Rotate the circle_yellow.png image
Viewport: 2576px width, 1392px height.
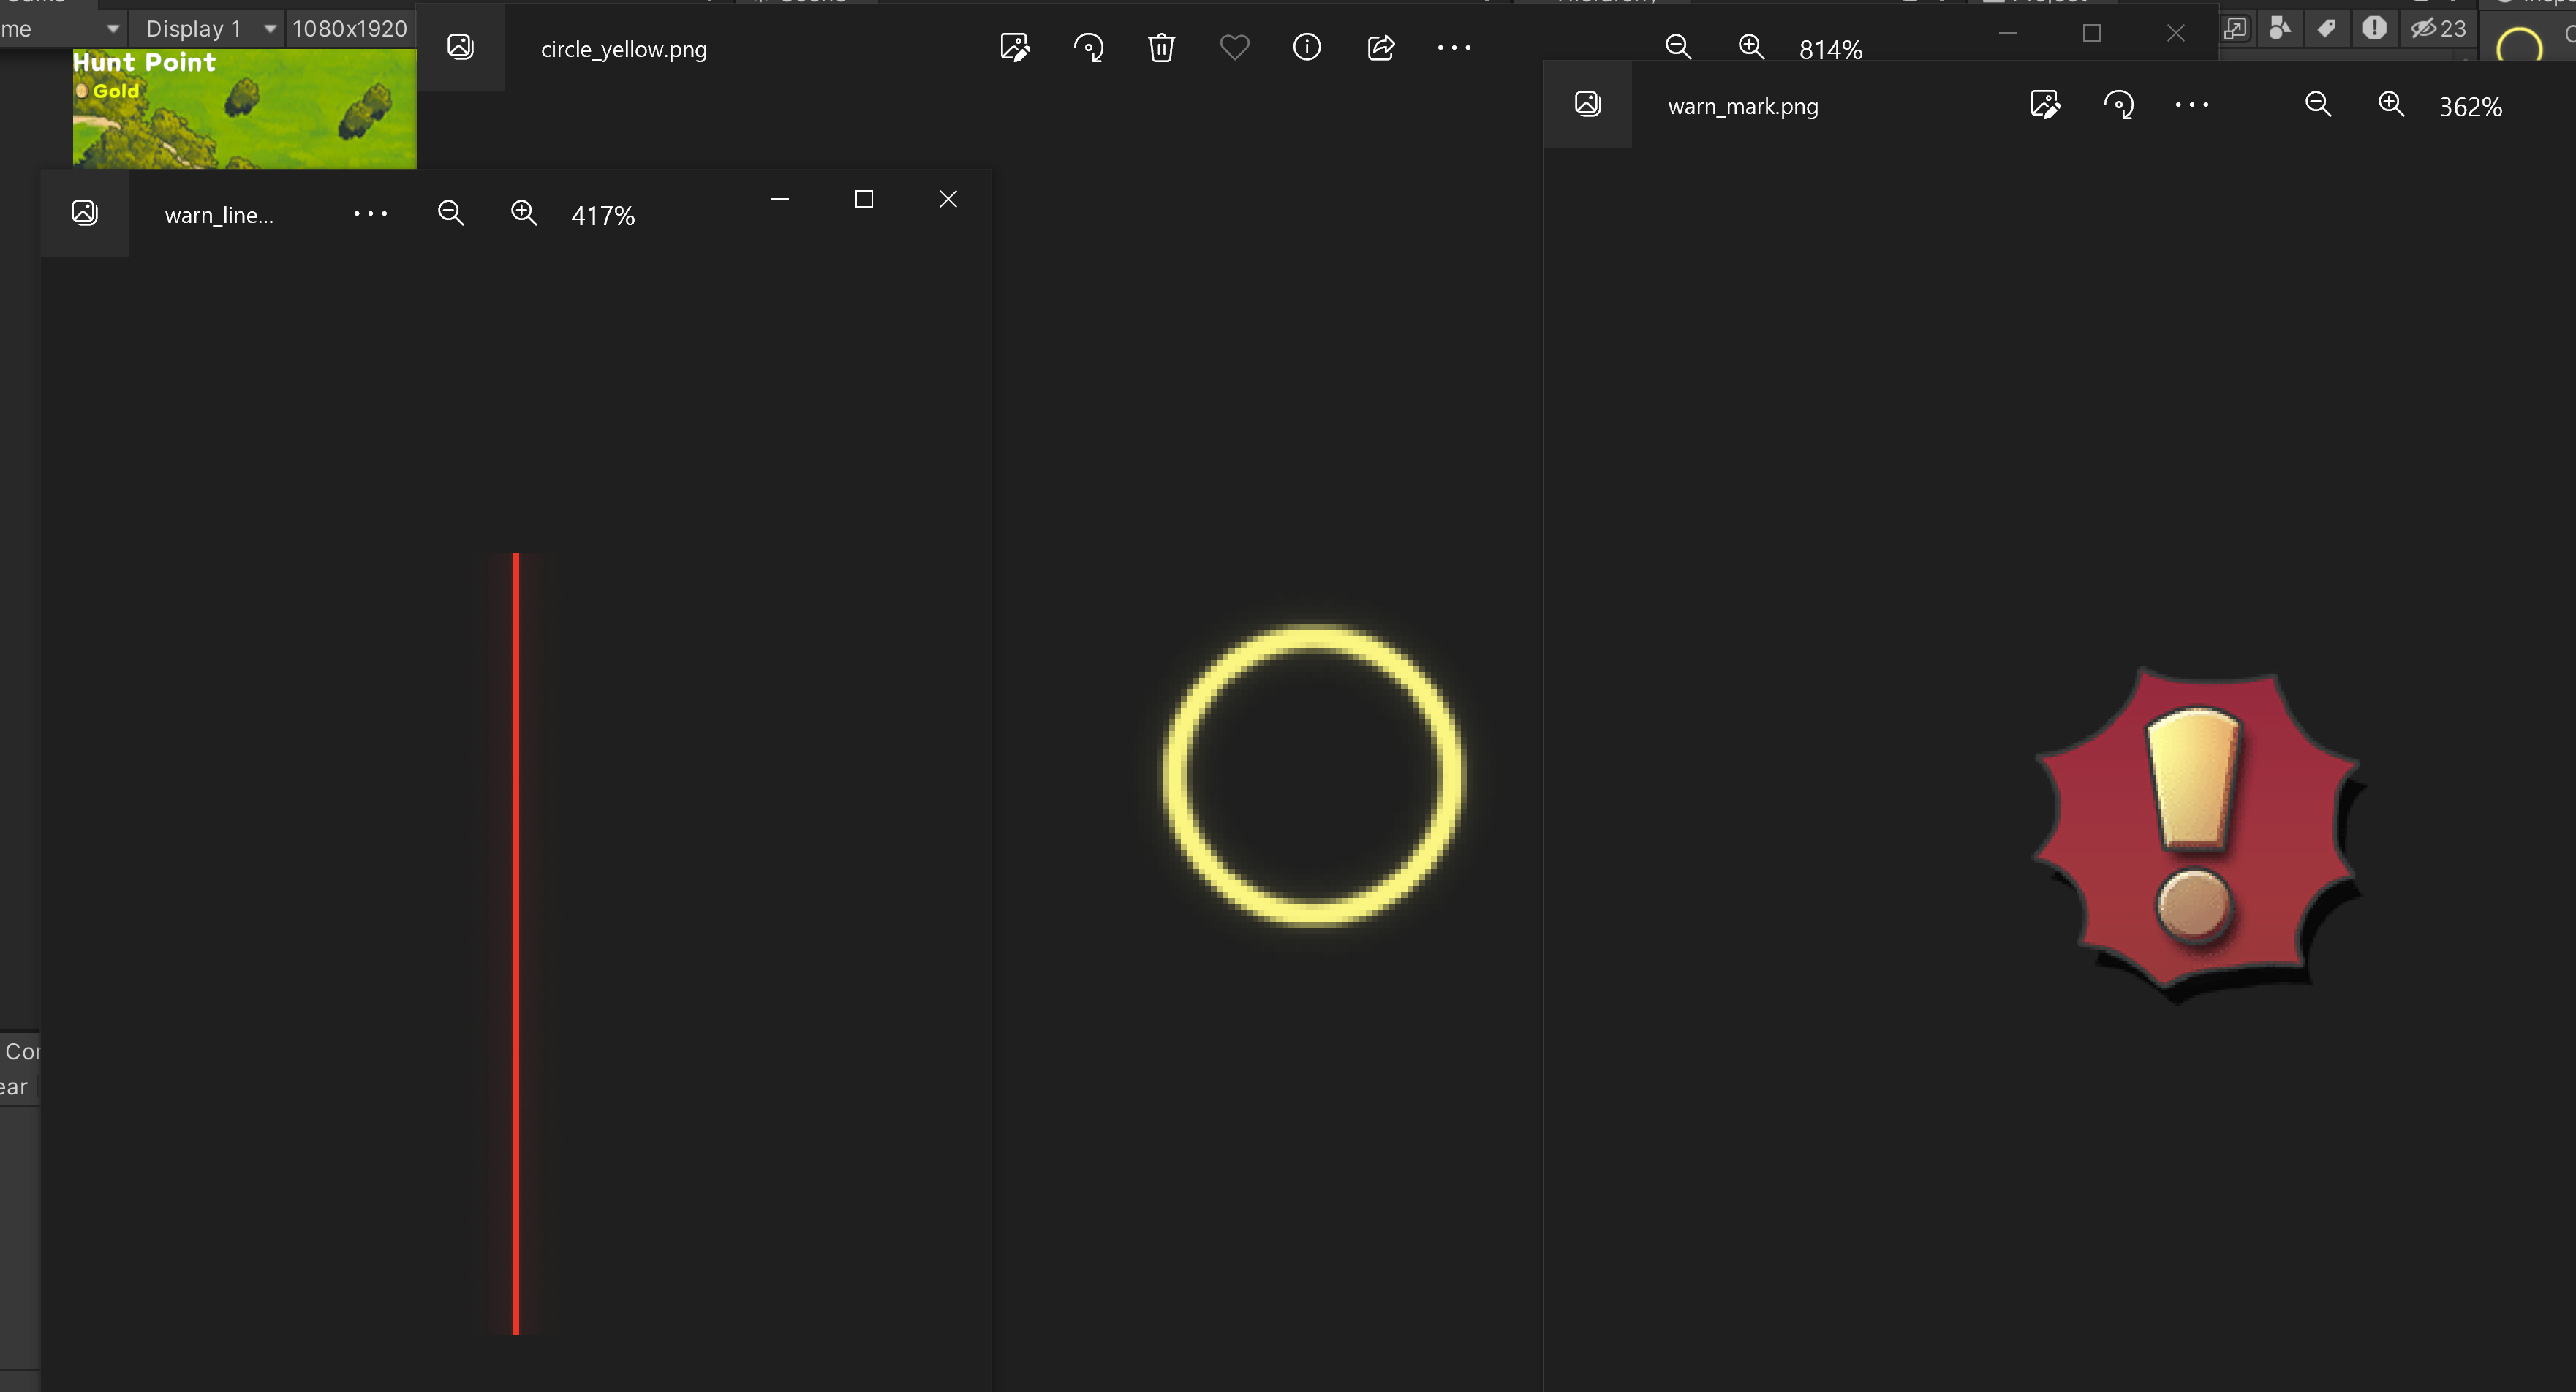1088,47
